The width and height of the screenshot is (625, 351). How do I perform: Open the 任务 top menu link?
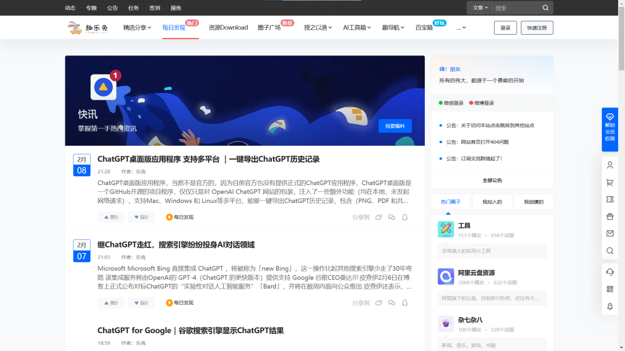(x=134, y=8)
